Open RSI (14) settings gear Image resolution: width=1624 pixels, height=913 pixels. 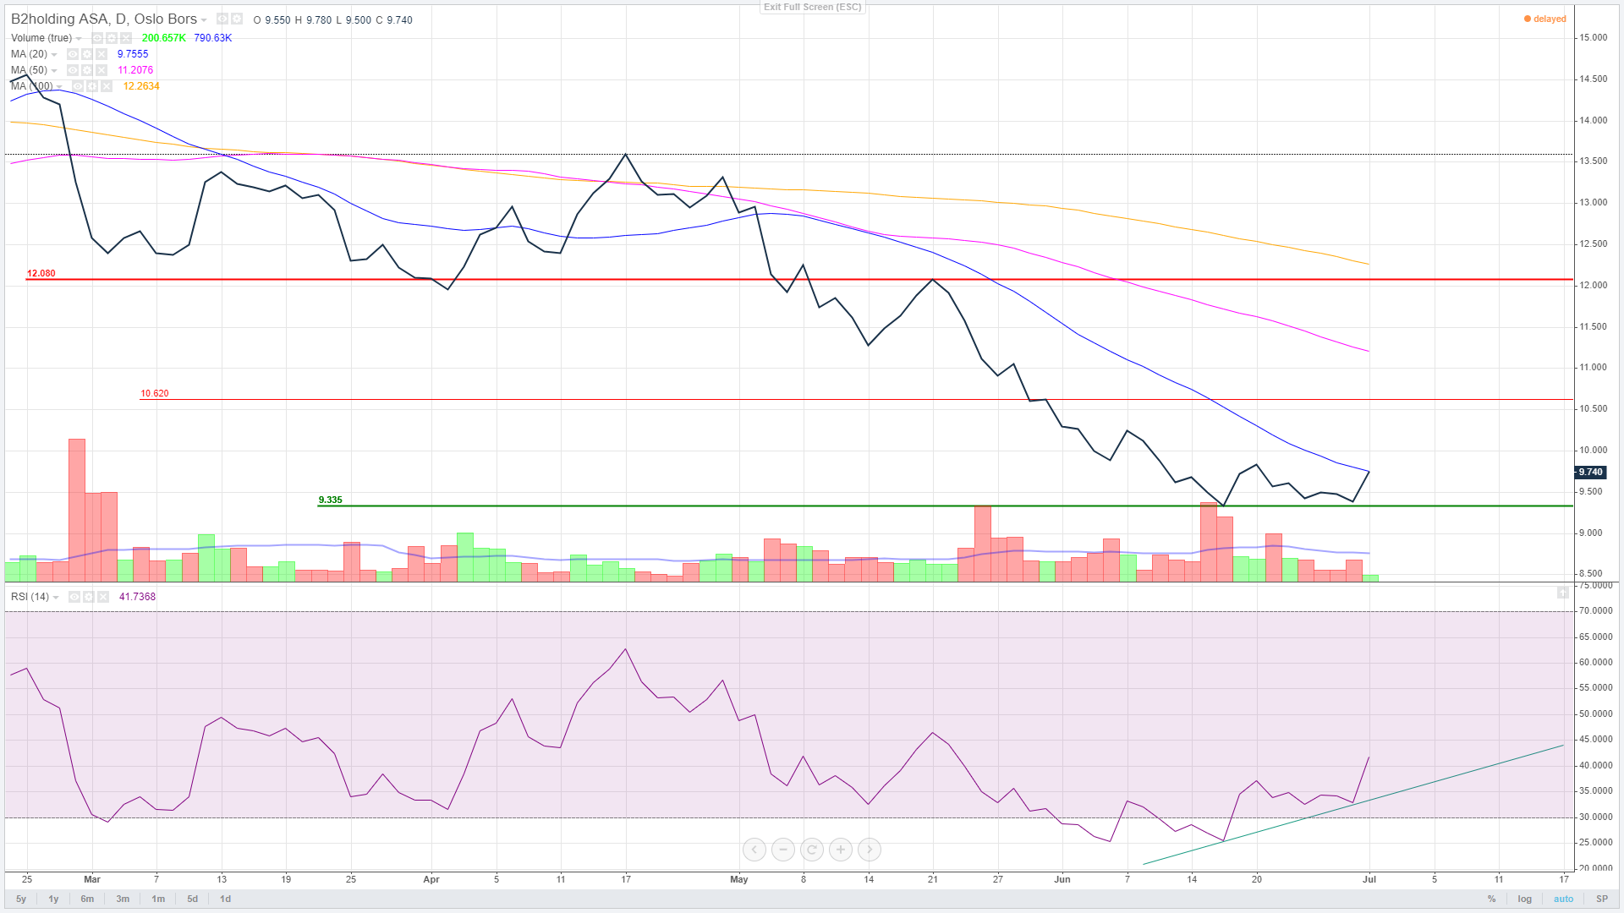89,597
